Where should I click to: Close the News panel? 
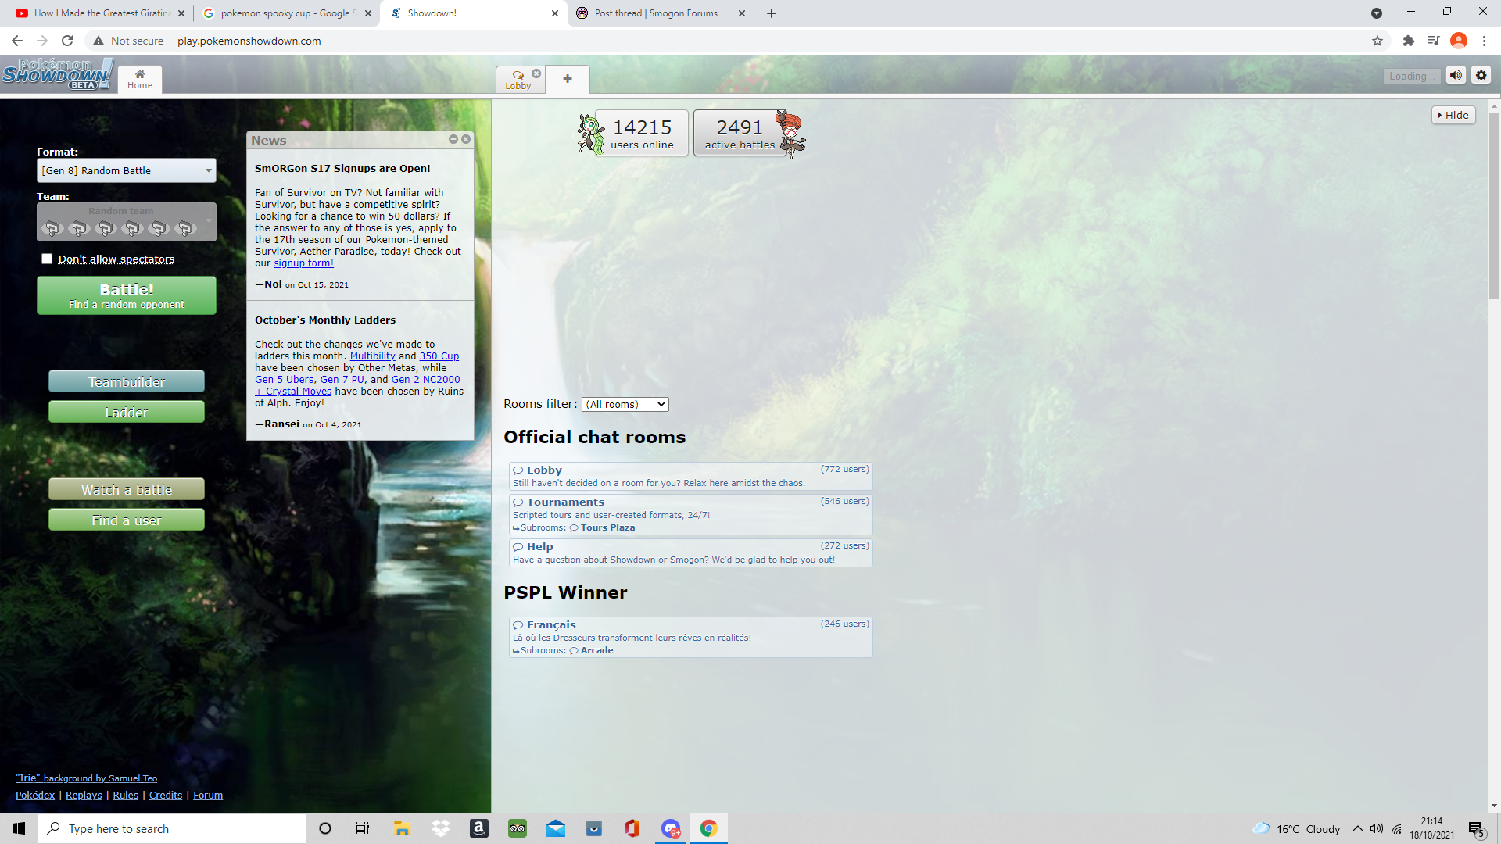tap(466, 139)
